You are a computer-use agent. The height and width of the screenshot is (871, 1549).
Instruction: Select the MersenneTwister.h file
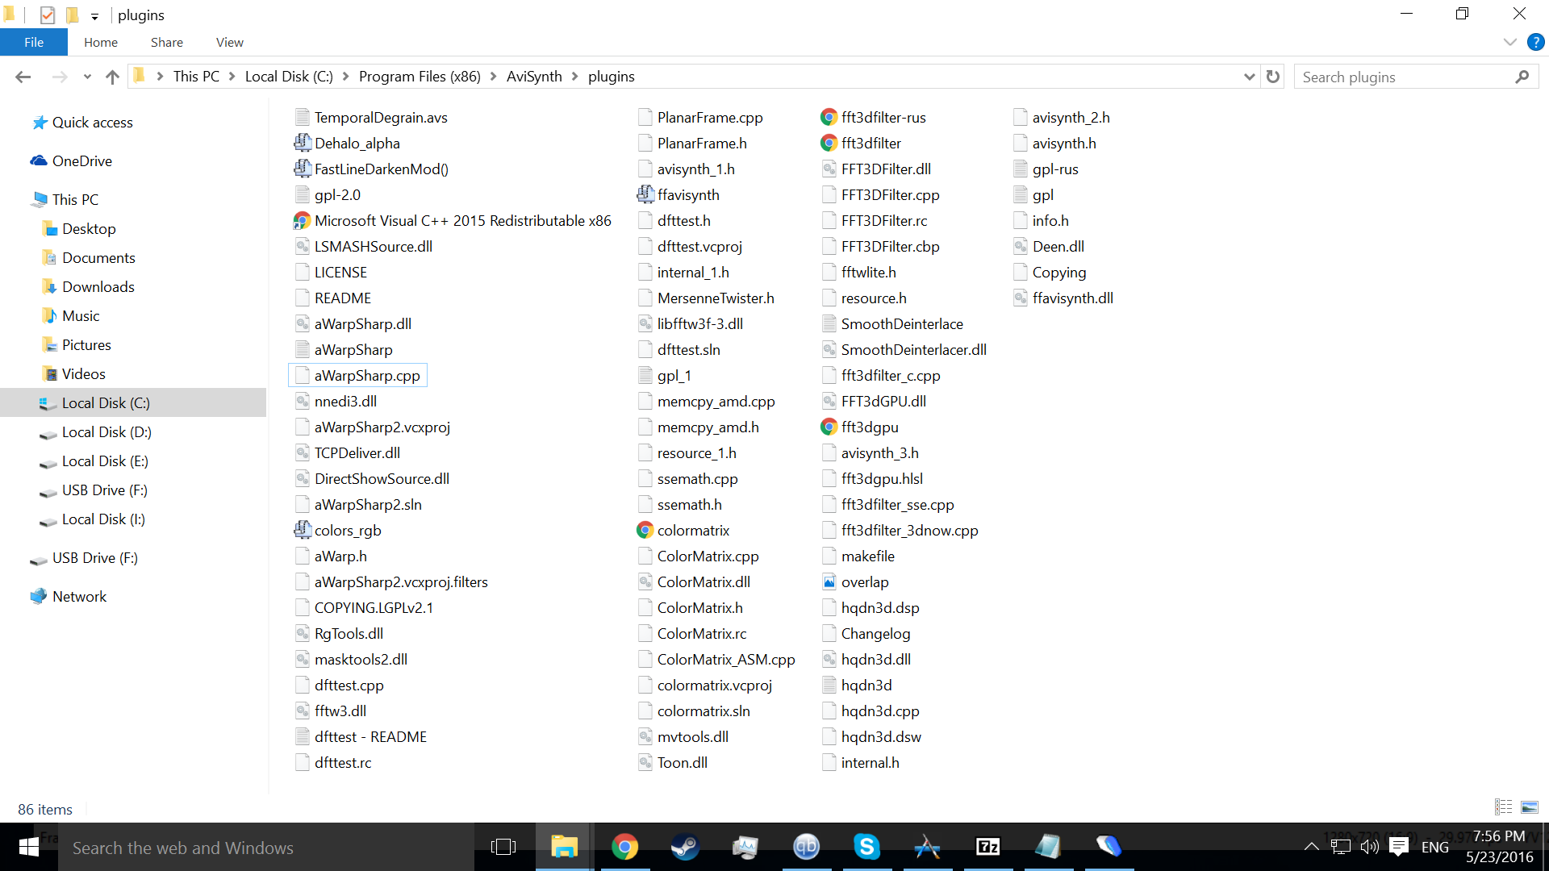(x=706, y=298)
